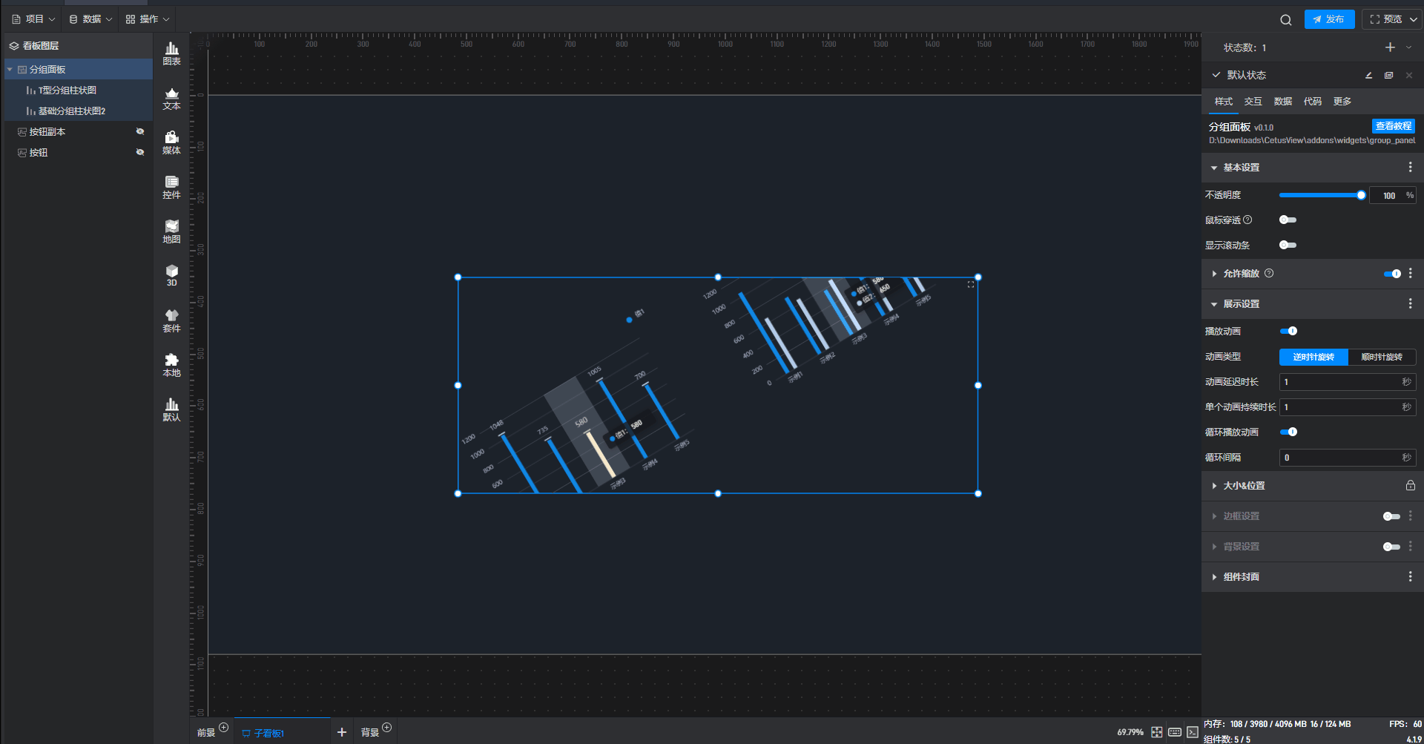Click the circled plus beside 背景
The image size is (1424, 744).
tap(386, 727)
